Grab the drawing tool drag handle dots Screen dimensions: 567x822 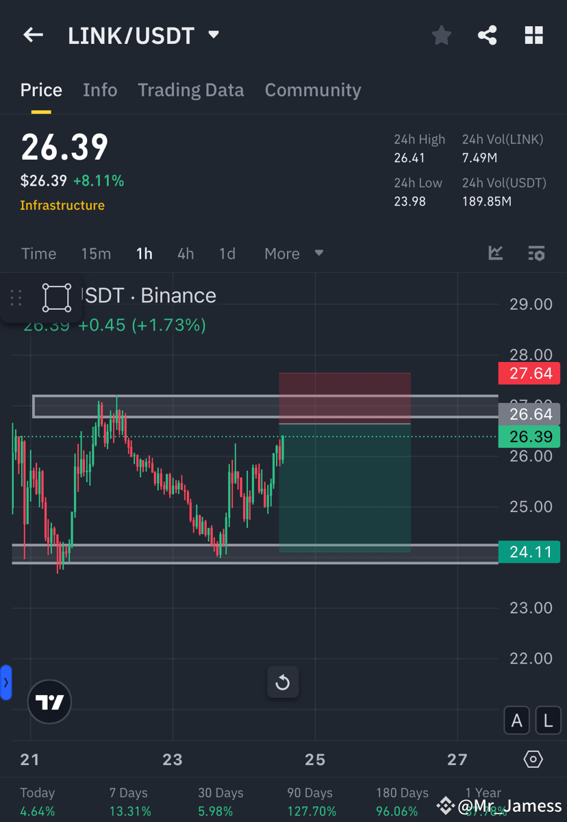16,298
